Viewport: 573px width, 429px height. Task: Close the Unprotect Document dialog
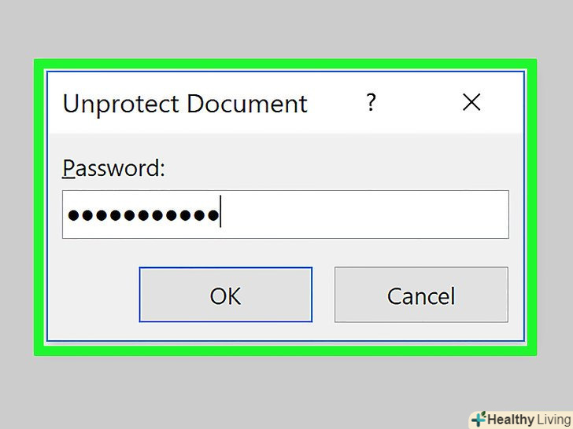pyautogui.click(x=471, y=102)
